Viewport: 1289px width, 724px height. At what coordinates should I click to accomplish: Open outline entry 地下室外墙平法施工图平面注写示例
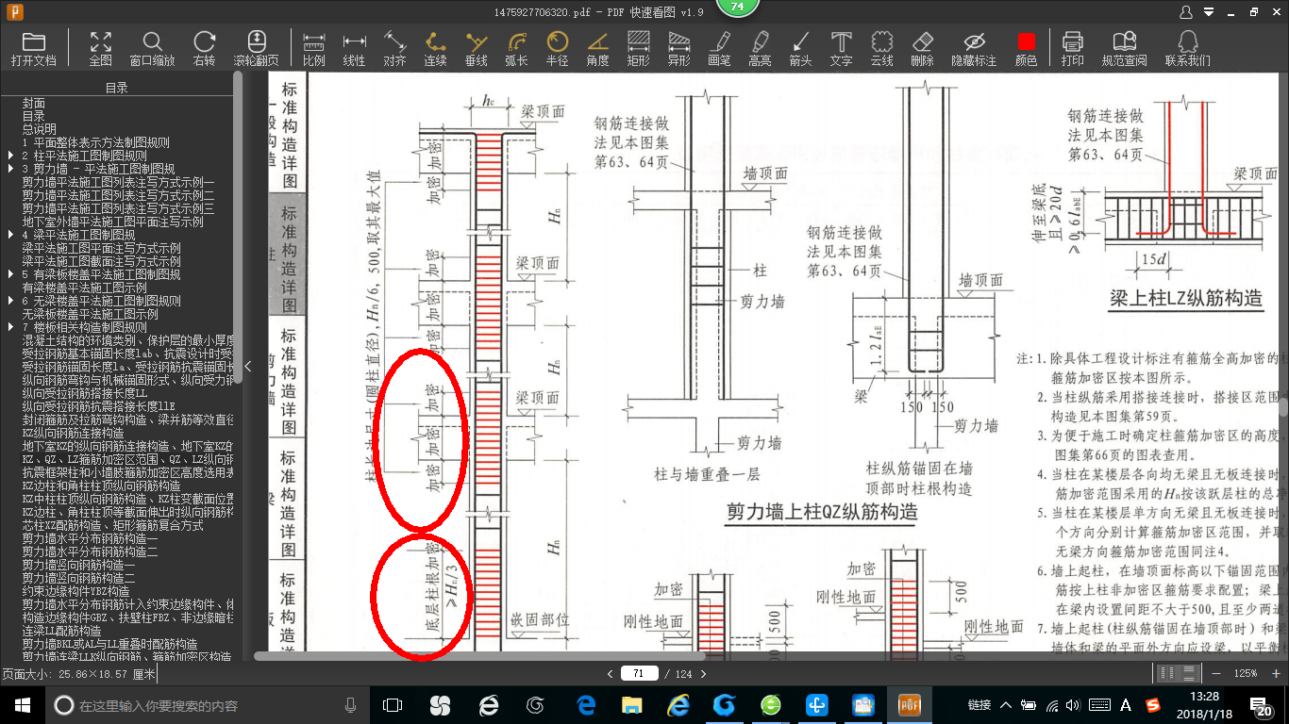point(113,222)
